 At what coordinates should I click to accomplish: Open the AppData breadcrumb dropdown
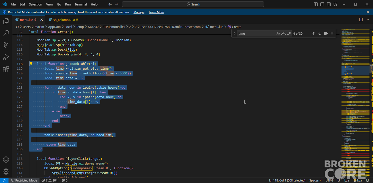(x=54, y=27)
